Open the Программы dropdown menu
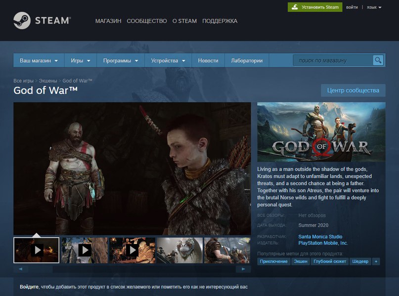 click(121, 60)
